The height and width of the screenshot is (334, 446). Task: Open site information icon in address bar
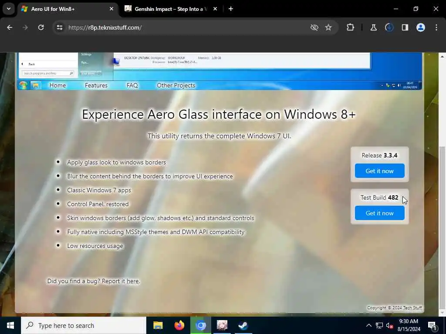pos(59,27)
